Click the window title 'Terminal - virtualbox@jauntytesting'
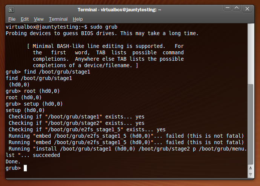This screenshot has width=260, height=186. pos(119,9)
